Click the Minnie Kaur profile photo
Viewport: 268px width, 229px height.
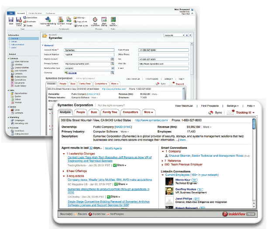point(169,182)
